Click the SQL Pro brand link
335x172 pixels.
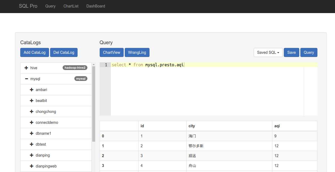pyautogui.click(x=28, y=6)
